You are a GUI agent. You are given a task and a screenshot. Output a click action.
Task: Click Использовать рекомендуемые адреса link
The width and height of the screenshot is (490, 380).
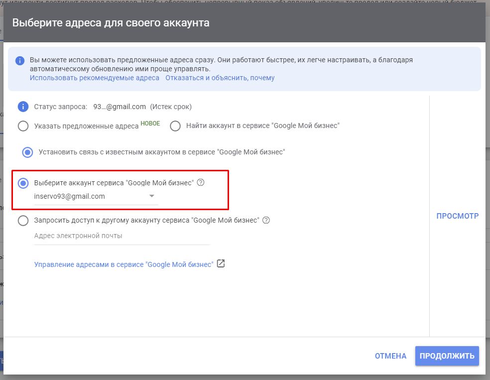95,78
